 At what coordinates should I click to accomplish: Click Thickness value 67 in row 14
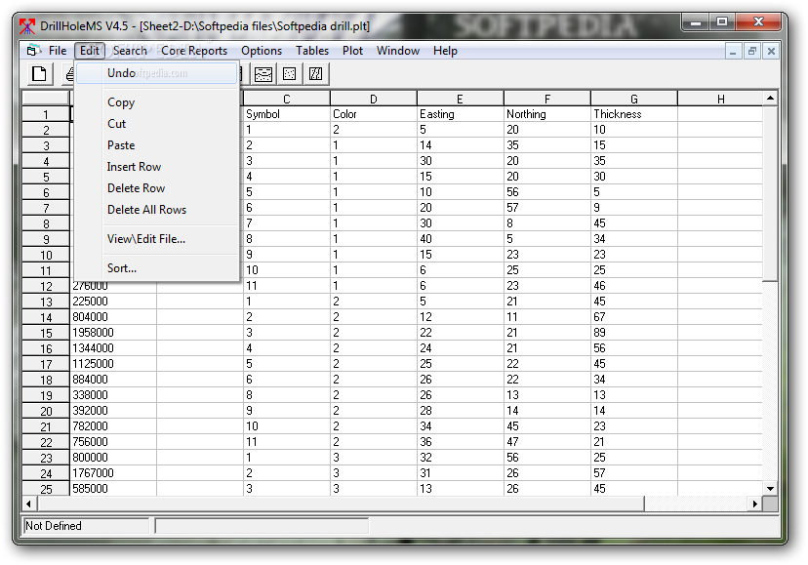(x=634, y=317)
